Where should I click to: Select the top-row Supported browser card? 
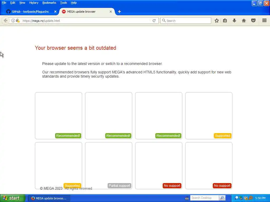tap(209, 116)
